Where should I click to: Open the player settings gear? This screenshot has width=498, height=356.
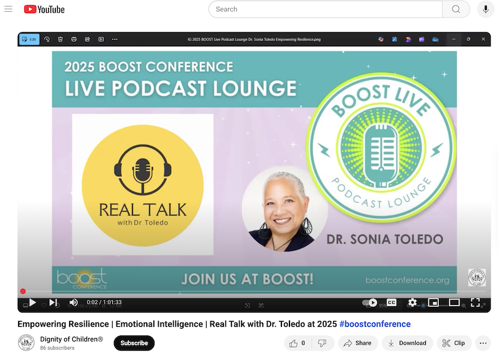[x=412, y=302]
